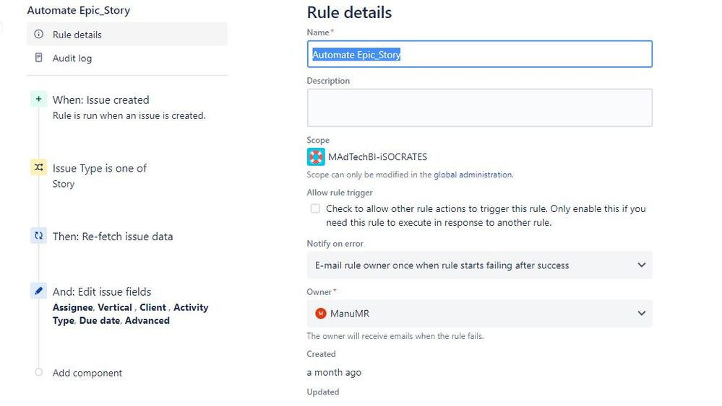
Task: Click 'Rule is run when an issue is created.'
Action: click(129, 115)
